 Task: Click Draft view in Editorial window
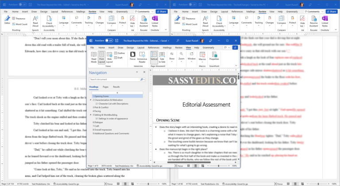[118, 58]
